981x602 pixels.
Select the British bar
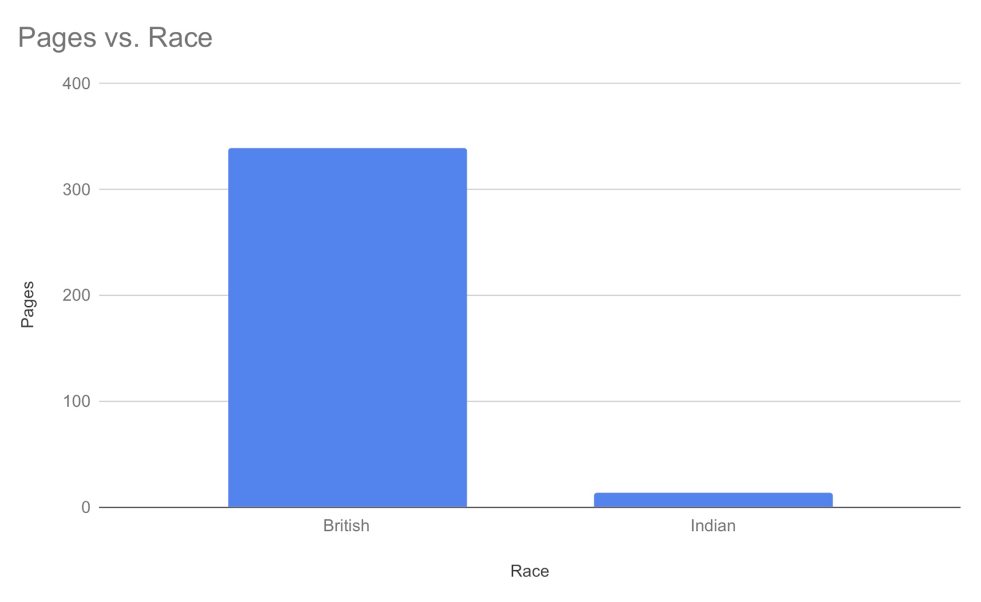click(348, 328)
